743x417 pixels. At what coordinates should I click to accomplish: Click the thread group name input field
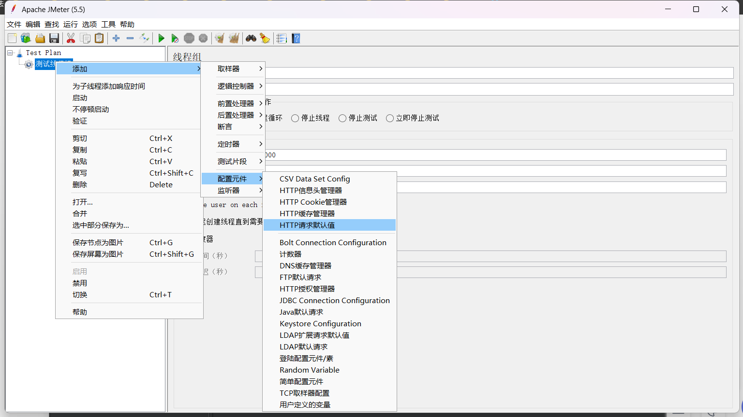pyautogui.click(x=499, y=73)
